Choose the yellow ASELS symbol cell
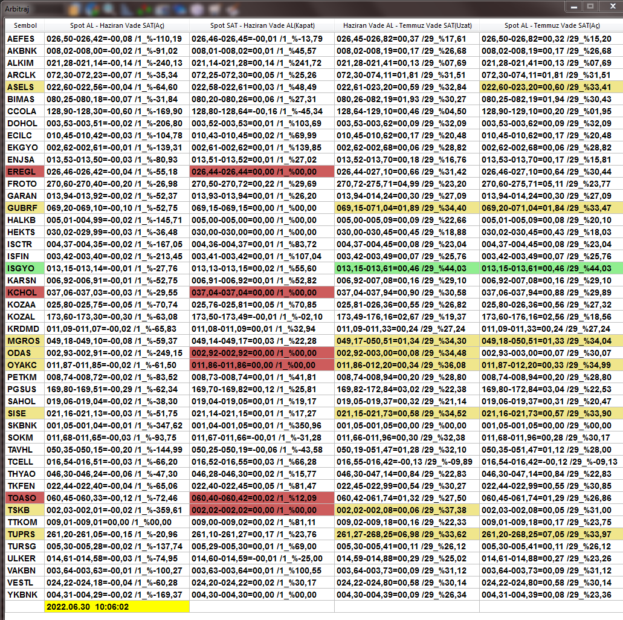This screenshot has width=623, height=620. (25, 87)
